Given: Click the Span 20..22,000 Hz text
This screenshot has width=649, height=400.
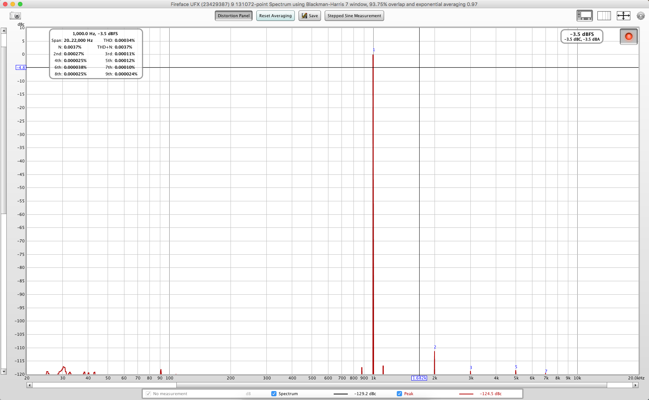Looking at the screenshot, I should coord(72,40).
